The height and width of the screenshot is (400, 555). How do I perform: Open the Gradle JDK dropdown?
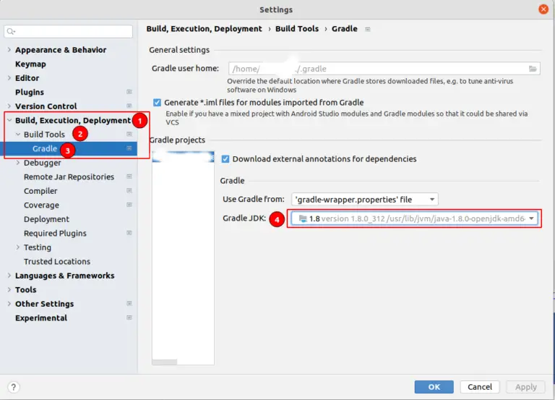pyautogui.click(x=414, y=218)
